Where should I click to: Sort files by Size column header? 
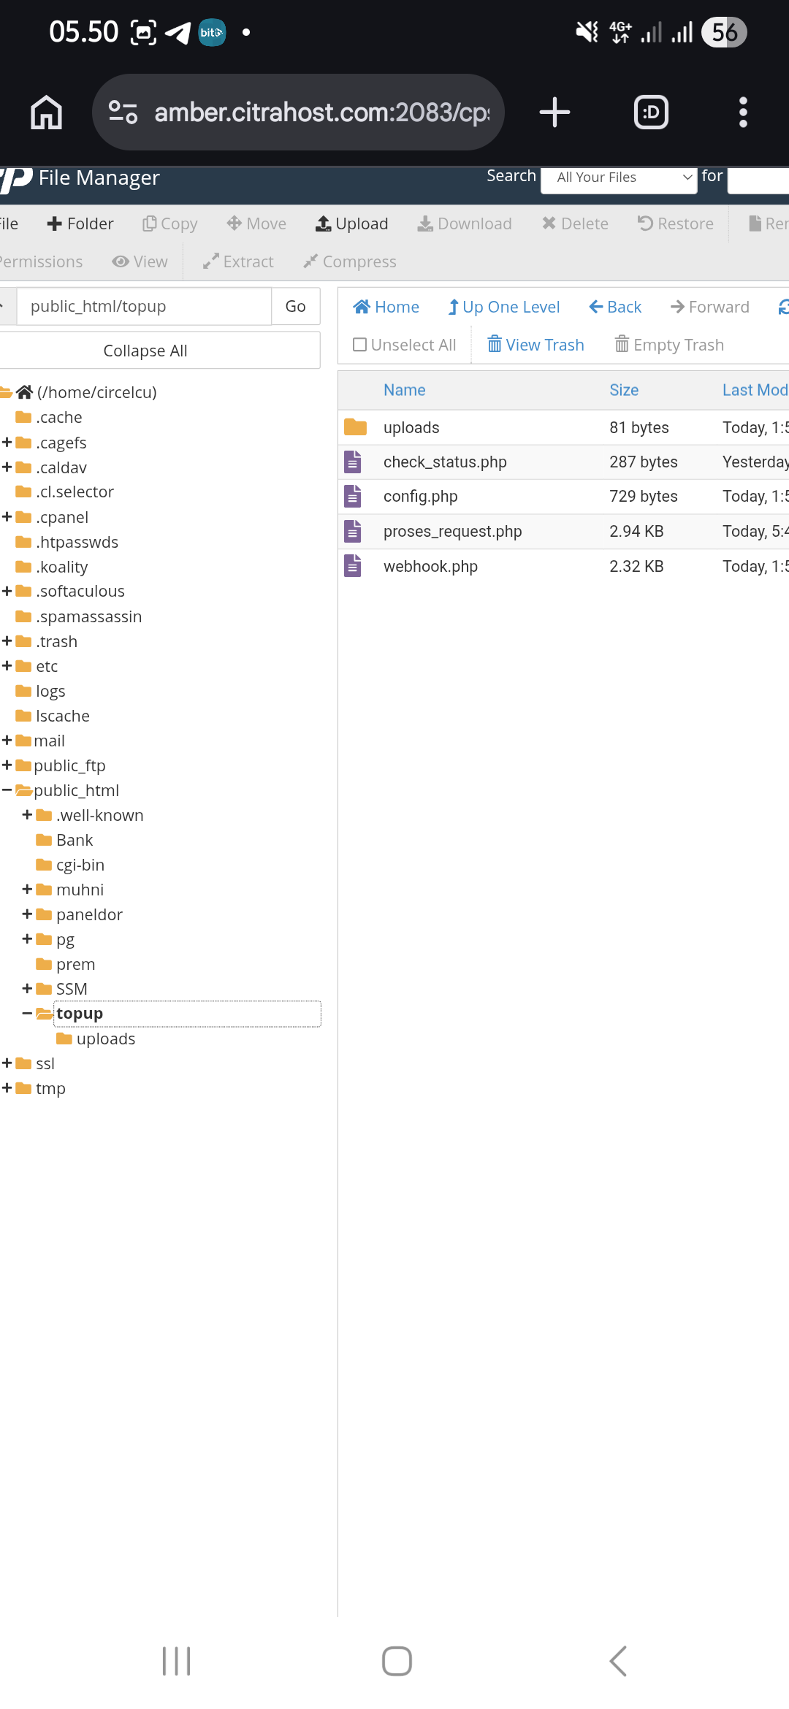[x=624, y=390]
